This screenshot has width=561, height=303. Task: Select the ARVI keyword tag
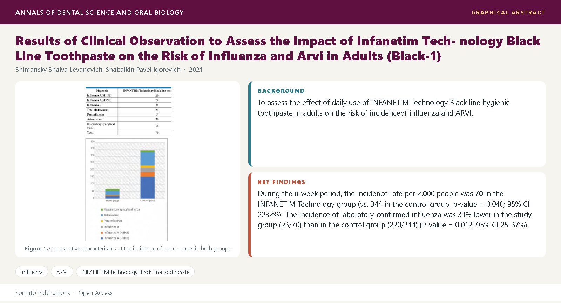(62, 272)
